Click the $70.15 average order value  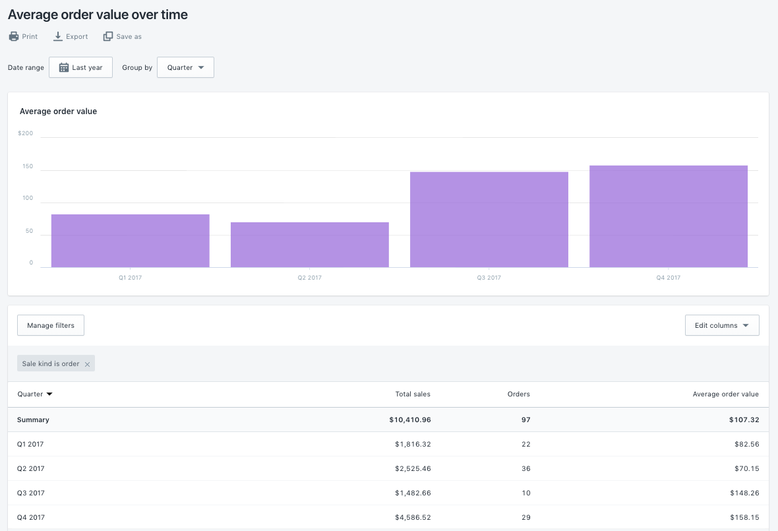747,468
